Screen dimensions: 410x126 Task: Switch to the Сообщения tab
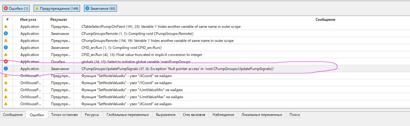pos(13,115)
